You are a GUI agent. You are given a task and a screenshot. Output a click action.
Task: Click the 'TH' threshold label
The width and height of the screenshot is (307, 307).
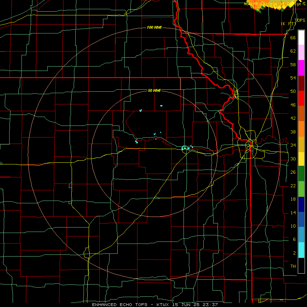(x=293, y=266)
